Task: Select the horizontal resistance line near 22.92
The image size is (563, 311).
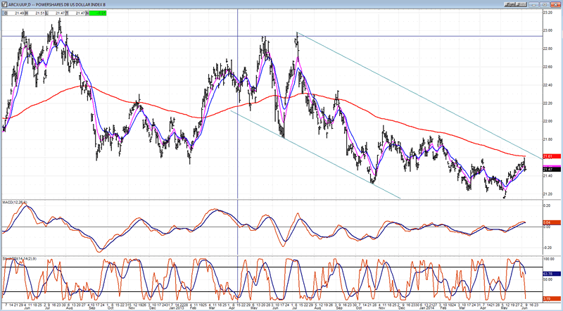Action: click(141, 36)
